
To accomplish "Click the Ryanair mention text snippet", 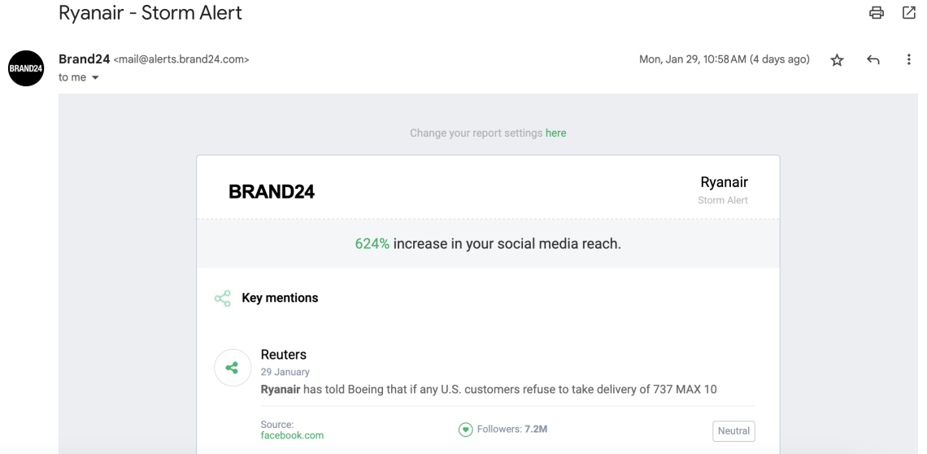I will pyautogui.click(x=489, y=390).
